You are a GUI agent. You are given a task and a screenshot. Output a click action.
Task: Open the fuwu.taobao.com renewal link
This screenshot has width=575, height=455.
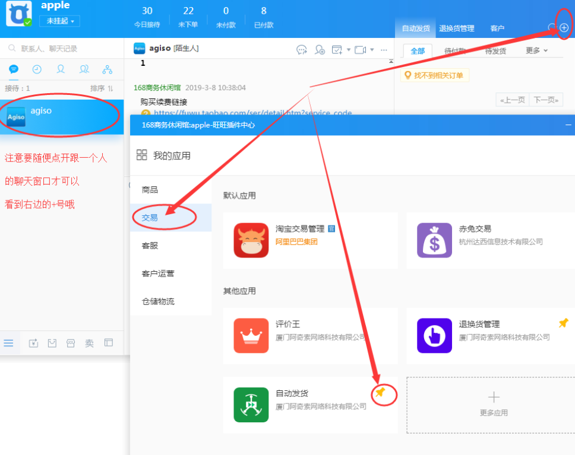252,113
